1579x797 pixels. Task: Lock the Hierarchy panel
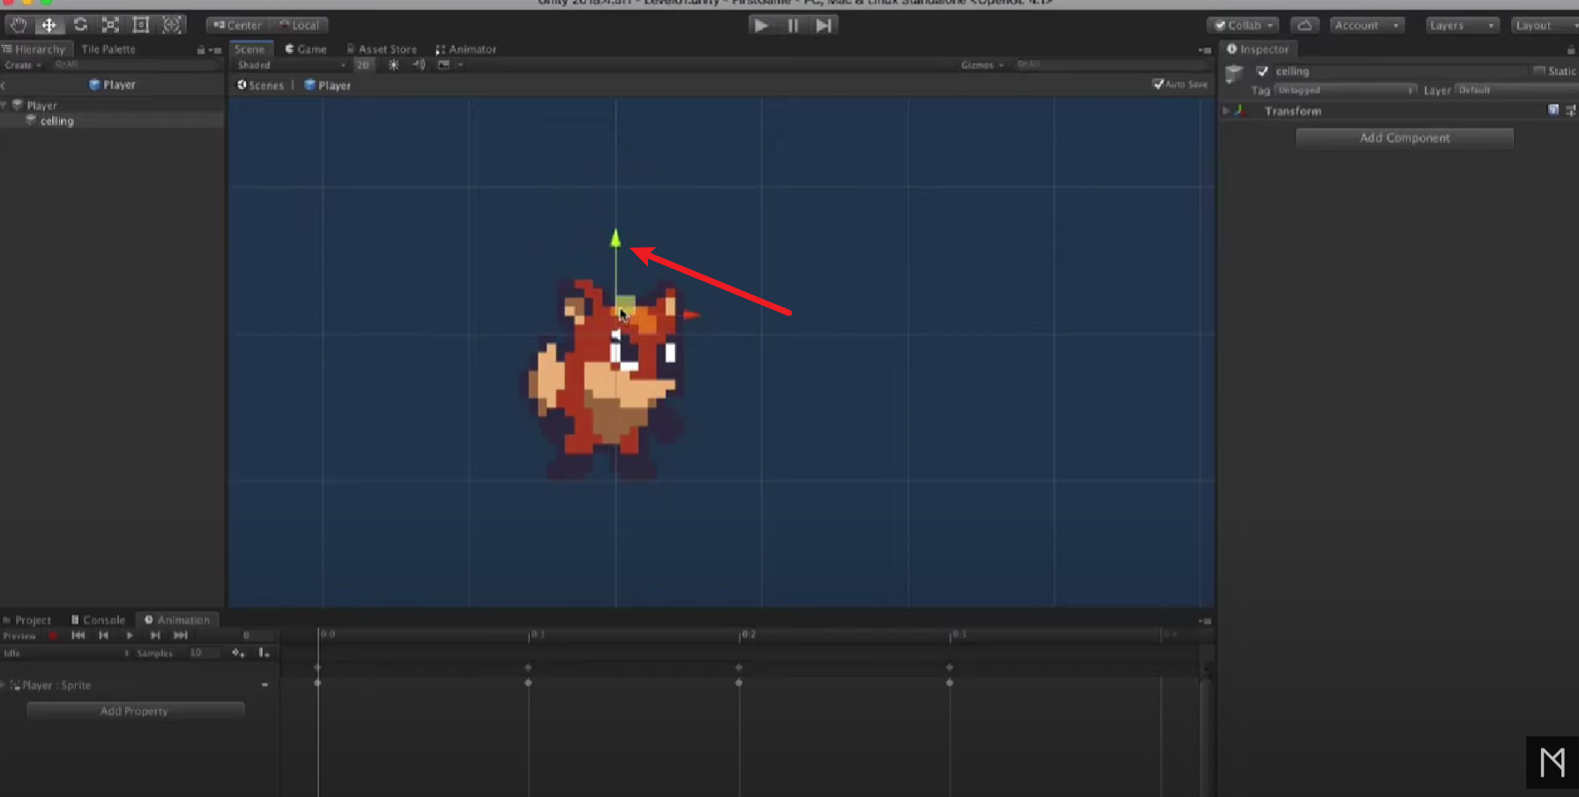[201, 50]
